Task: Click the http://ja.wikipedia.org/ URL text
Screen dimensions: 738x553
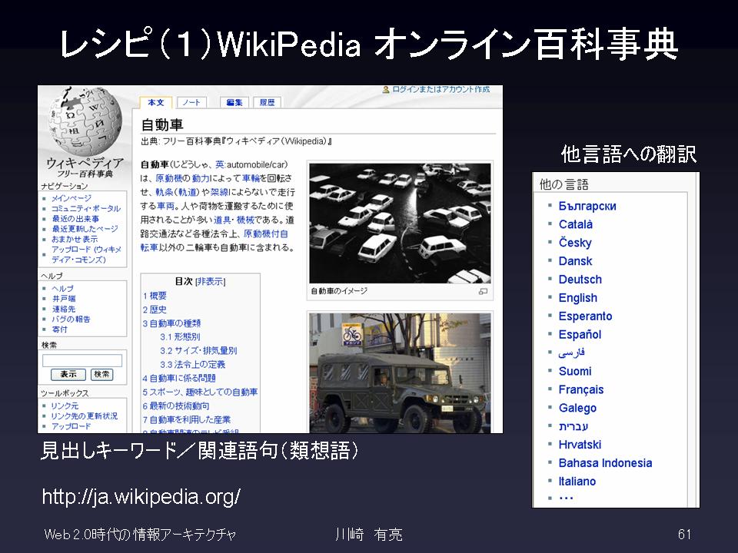Action: 141,497
